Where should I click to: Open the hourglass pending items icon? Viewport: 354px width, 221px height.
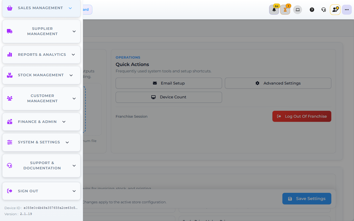tap(285, 10)
